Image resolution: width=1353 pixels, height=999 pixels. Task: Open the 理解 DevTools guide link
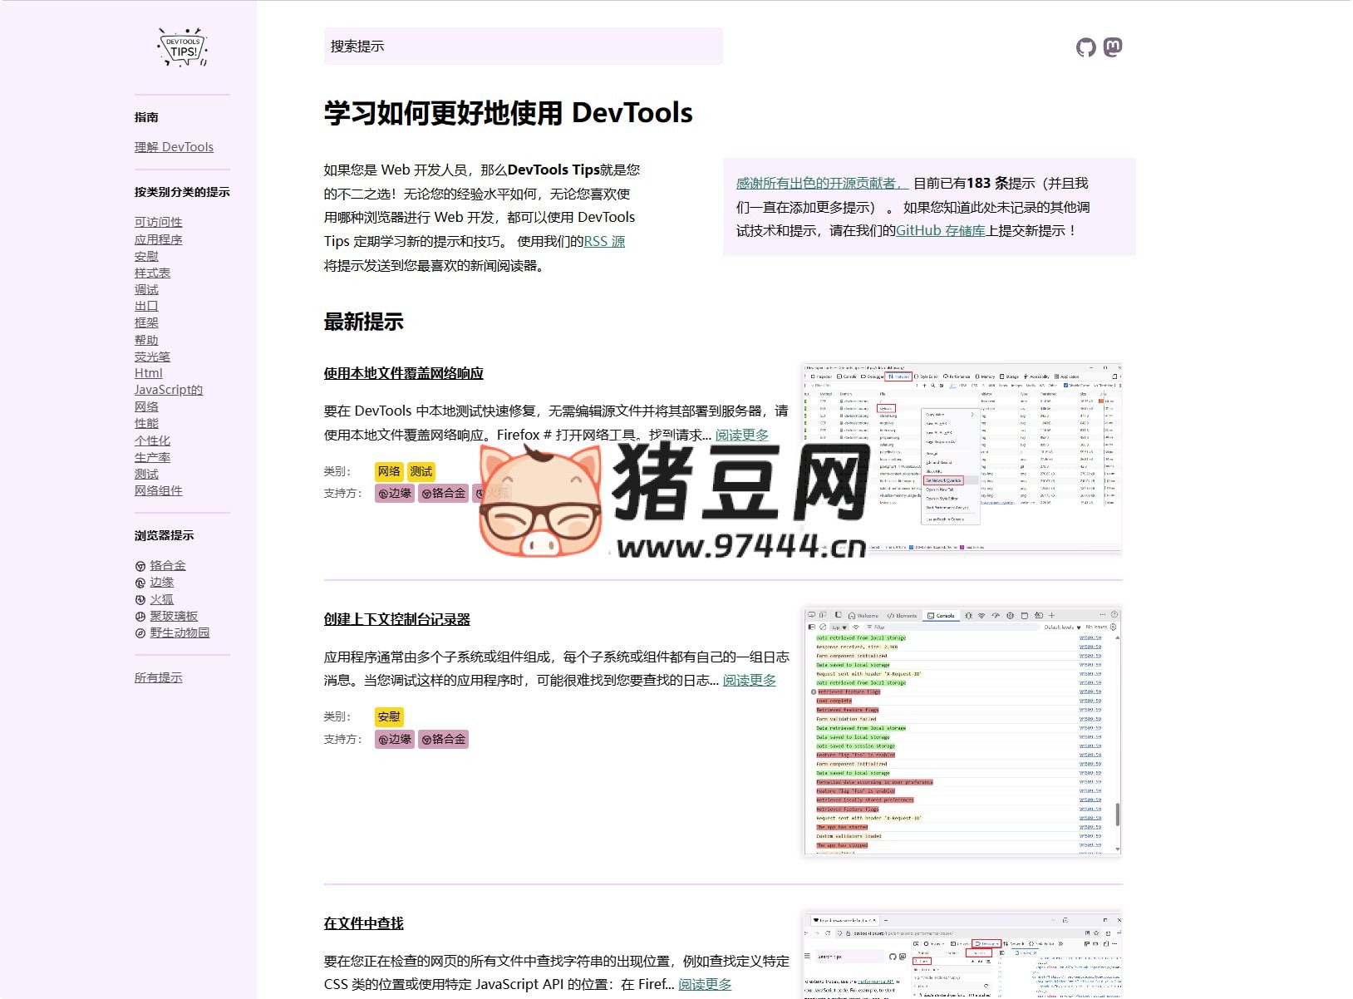coord(174,147)
